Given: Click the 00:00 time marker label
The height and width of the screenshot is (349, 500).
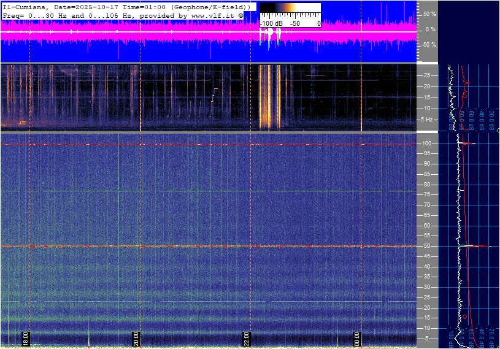Looking at the screenshot, I should coord(356,339).
